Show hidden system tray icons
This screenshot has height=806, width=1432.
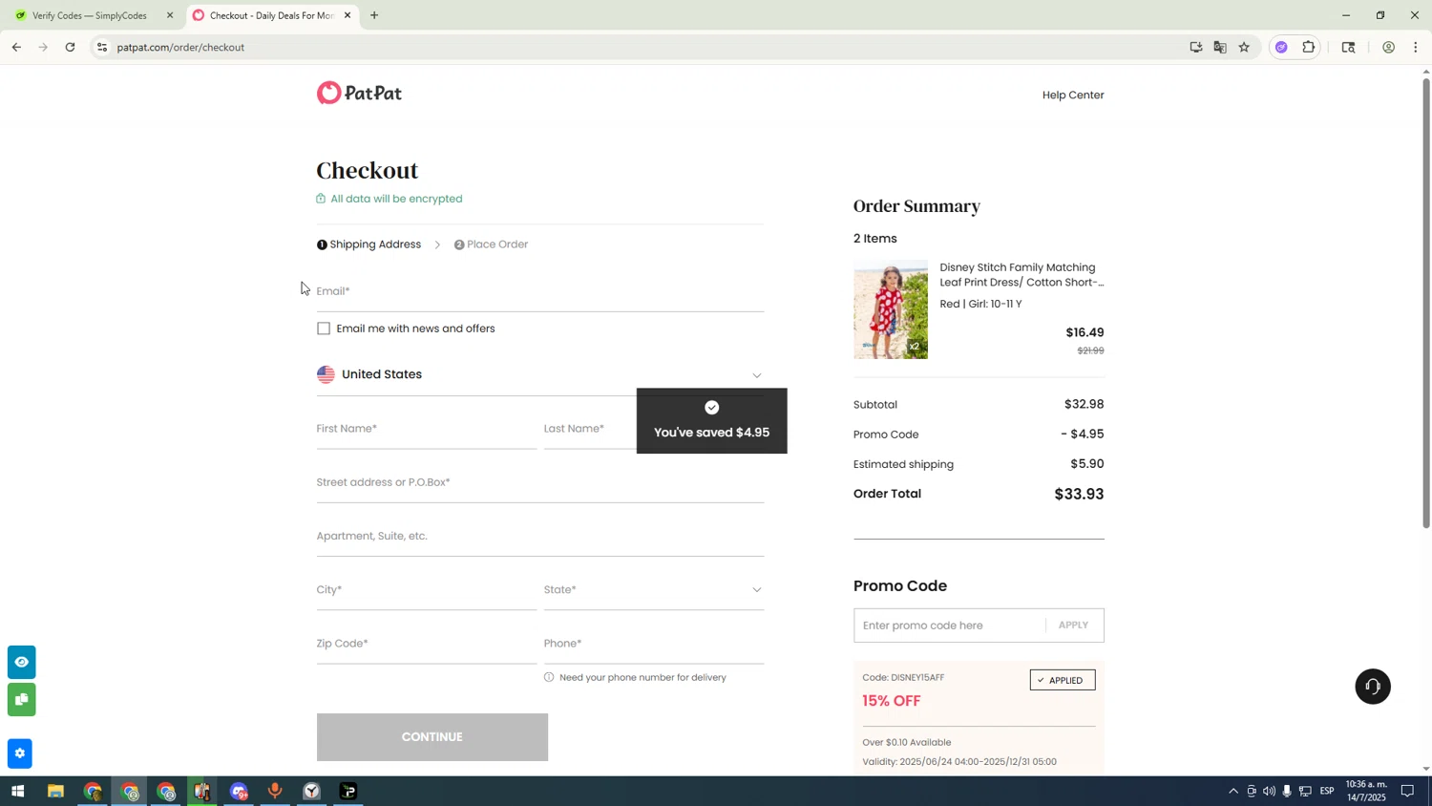[1233, 792]
